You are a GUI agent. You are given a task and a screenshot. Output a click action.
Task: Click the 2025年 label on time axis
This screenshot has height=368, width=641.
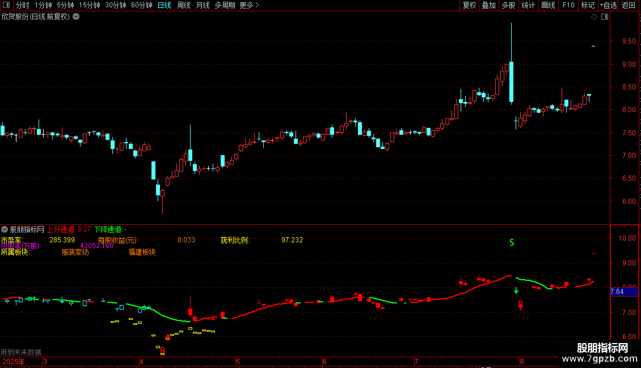[13, 361]
